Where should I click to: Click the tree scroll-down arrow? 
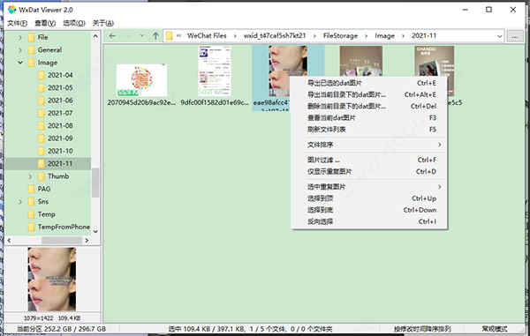pyautogui.click(x=95, y=231)
